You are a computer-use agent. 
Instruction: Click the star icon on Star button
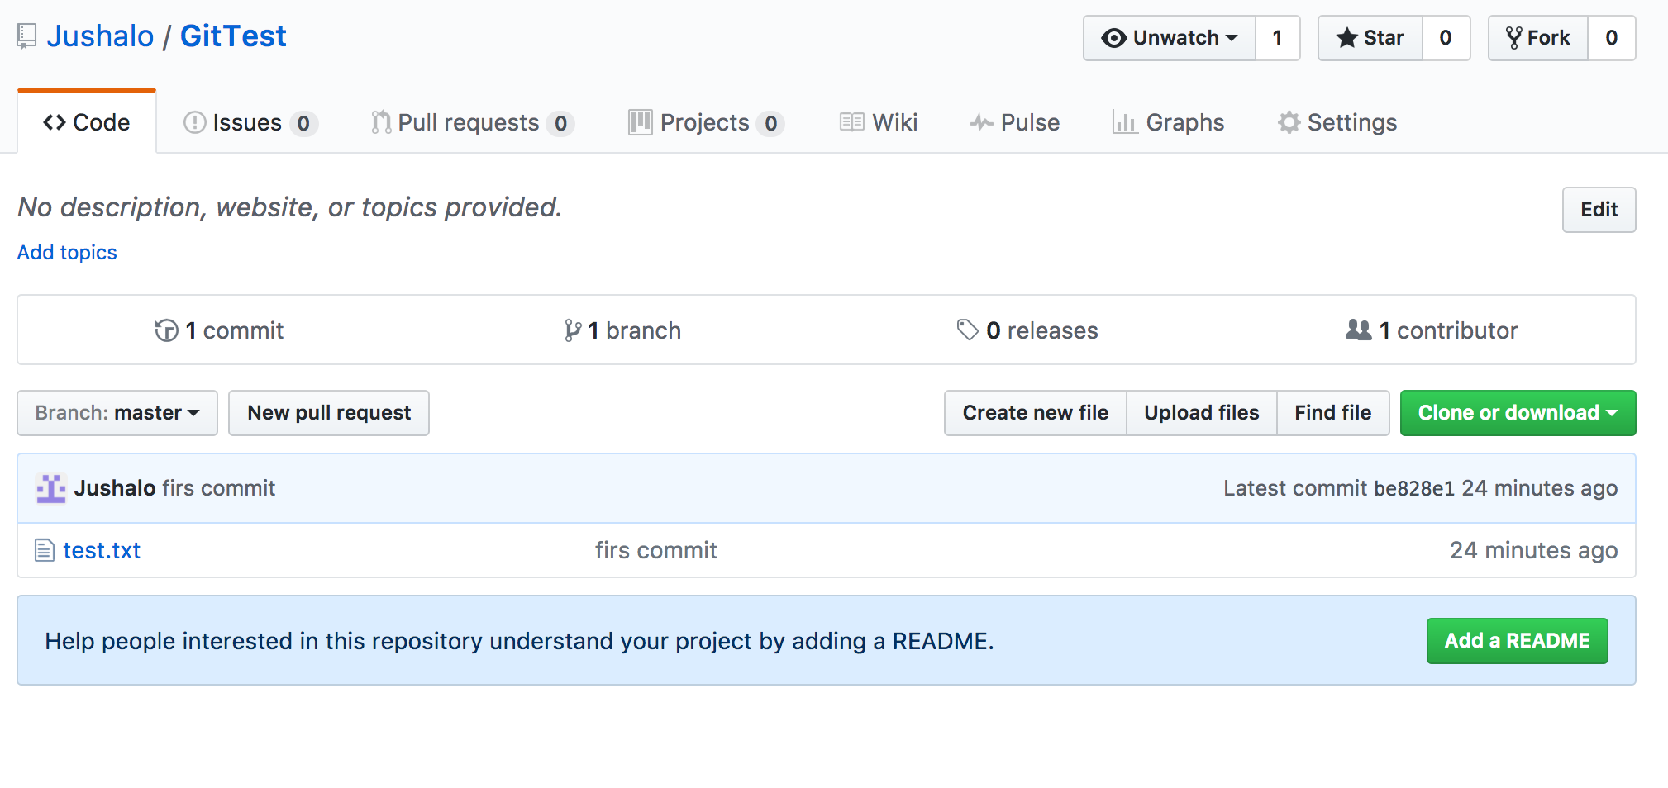1347,38
